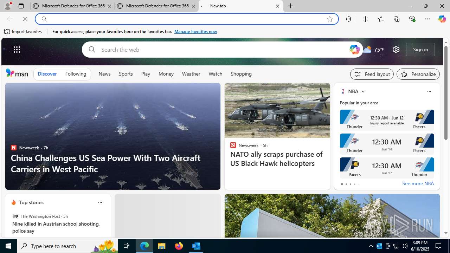Switch to second Microsoft Defender tab
Viewport: 450px width, 253px height.
pos(156,6)
